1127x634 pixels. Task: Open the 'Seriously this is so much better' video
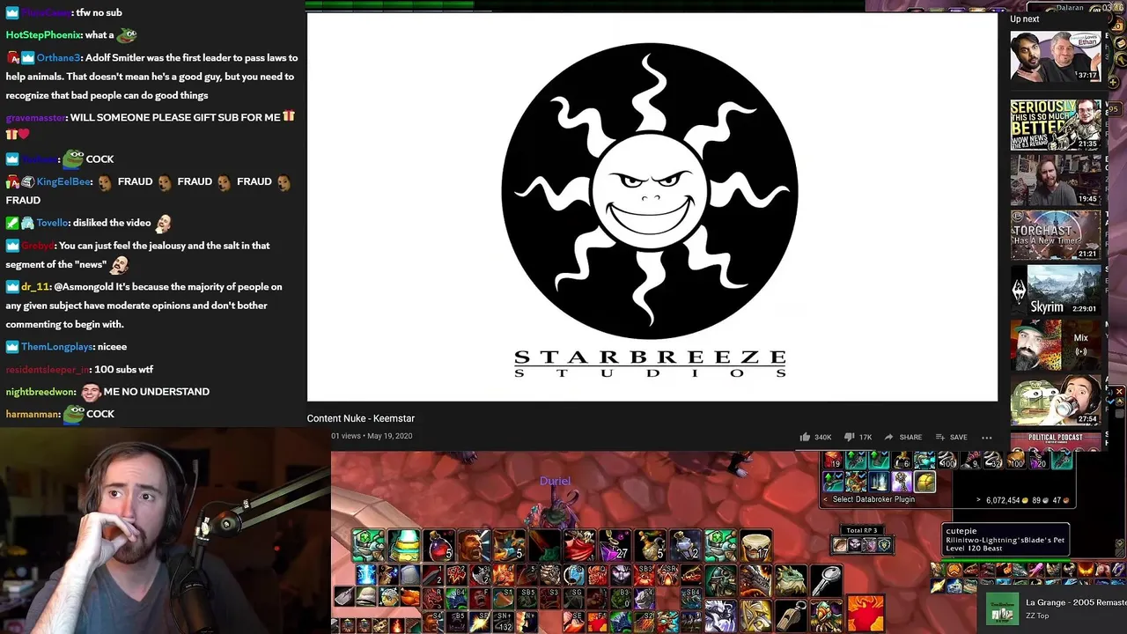coord(1055,124)
